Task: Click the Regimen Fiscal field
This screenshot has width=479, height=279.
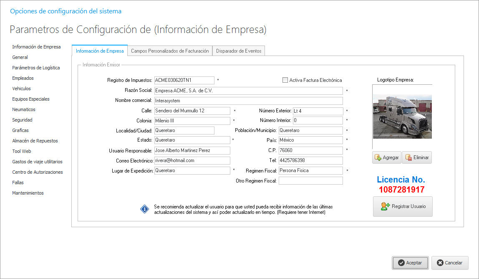Action: 310,170
